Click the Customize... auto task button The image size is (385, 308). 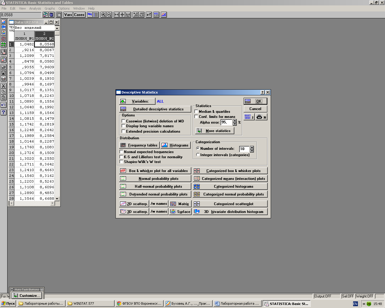click(26, 296)
